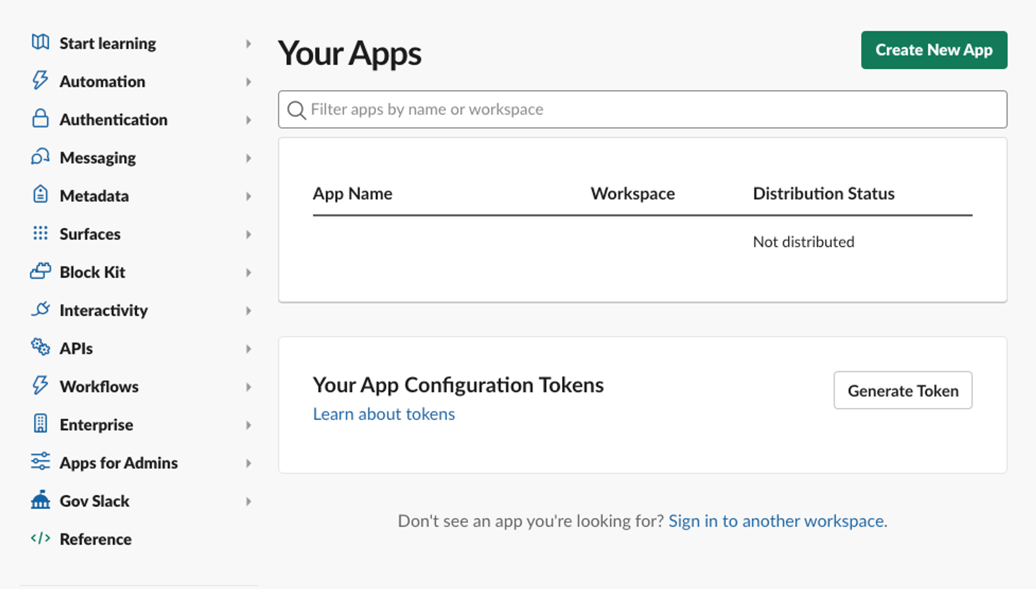Click the Start learning book icon
The height and width of the screenshot is (589, 1036).
40,42
